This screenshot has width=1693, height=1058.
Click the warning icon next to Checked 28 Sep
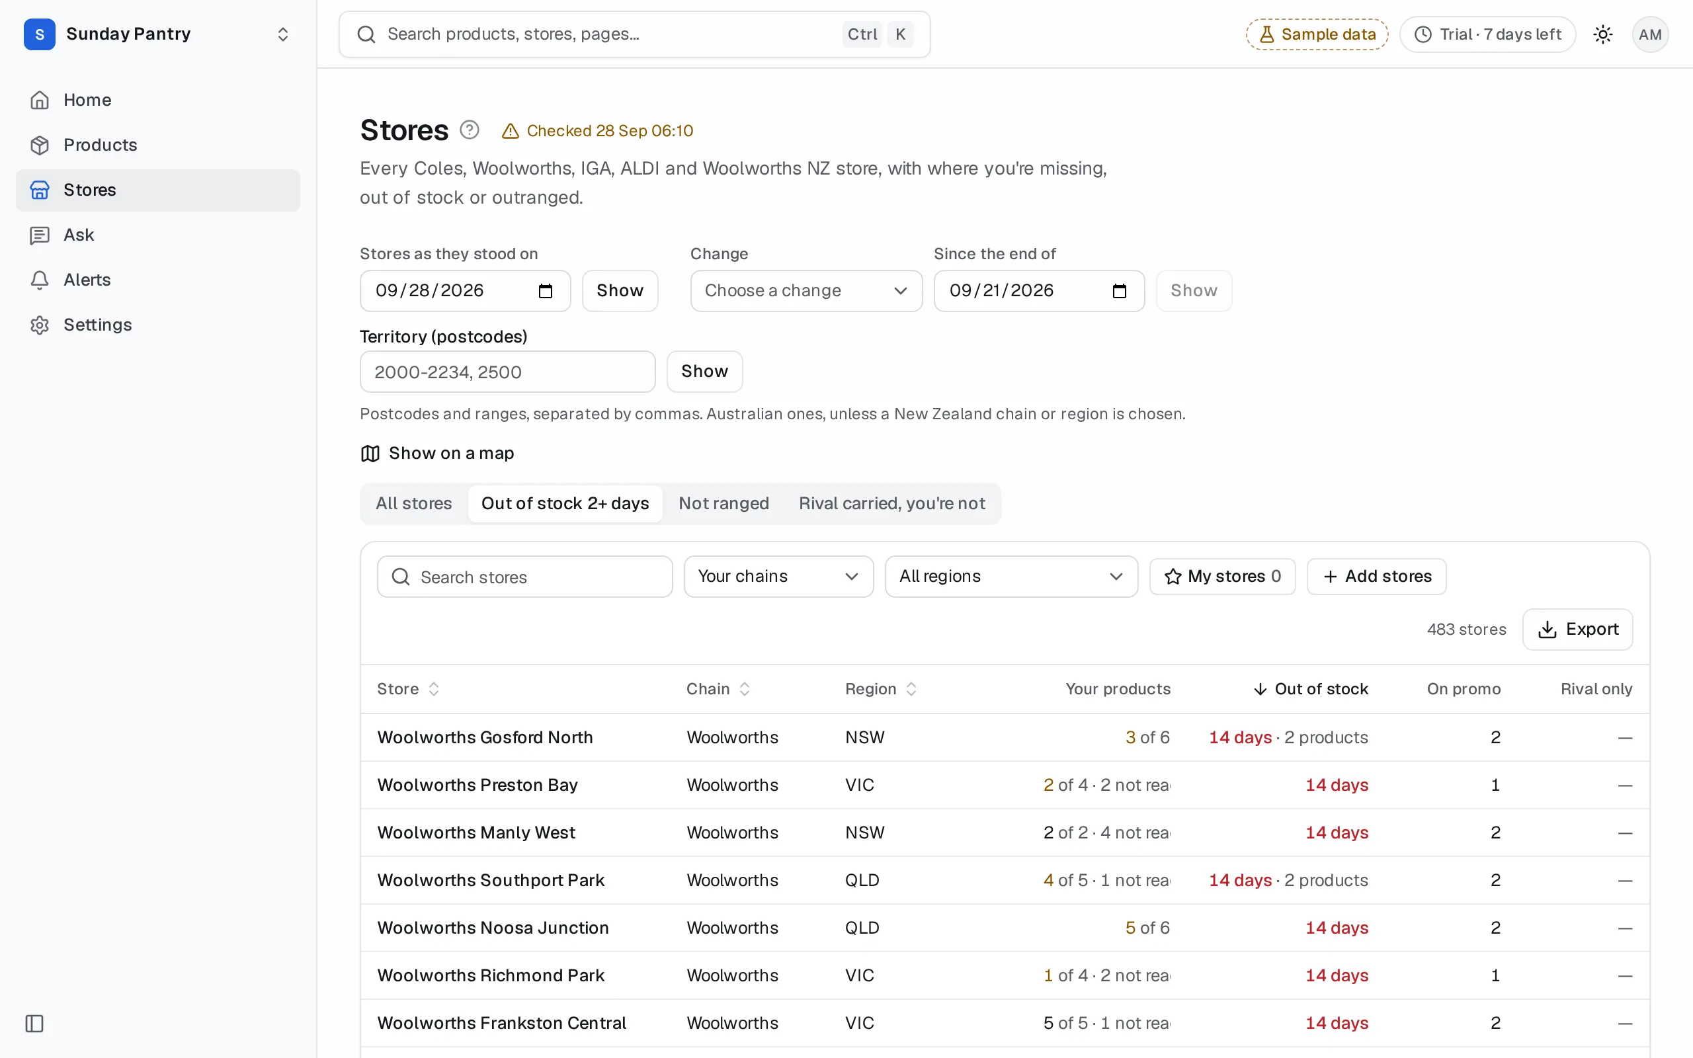pyautogui.click(x=511, y=131)
